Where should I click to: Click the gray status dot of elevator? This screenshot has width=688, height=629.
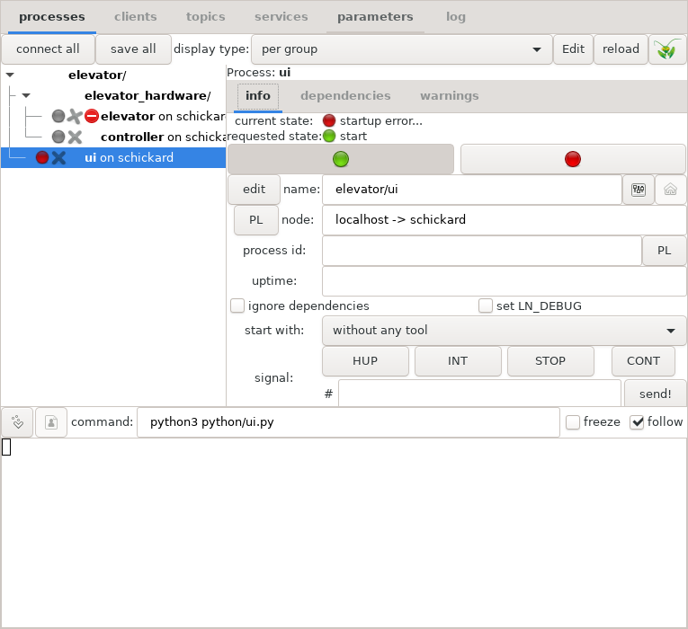click(58, 116)
